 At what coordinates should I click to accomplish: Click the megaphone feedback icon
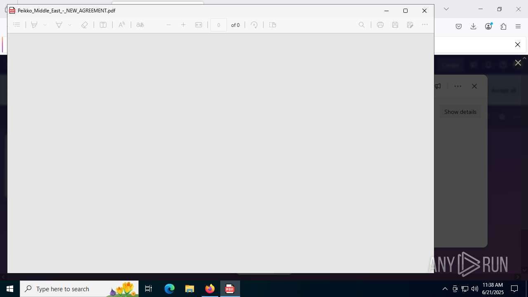(x=438, y=86)
